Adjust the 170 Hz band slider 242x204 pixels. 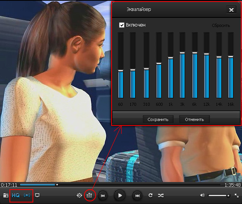[133, 65]
